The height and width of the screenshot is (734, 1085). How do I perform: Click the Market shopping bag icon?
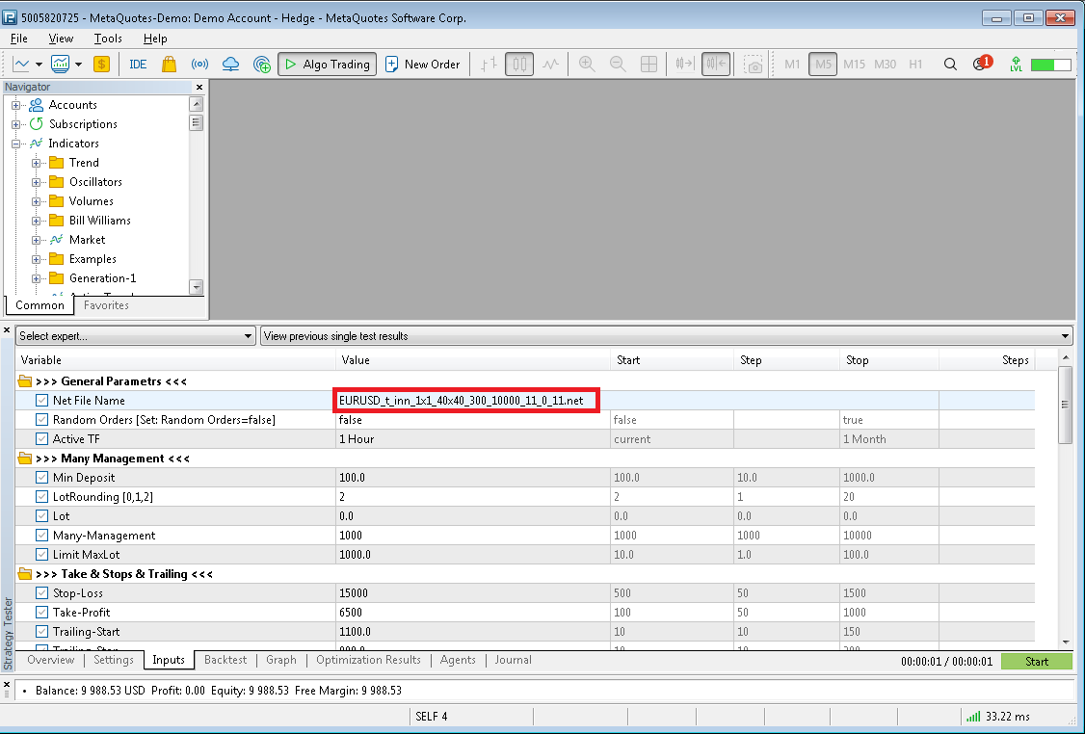pos(169,65)
